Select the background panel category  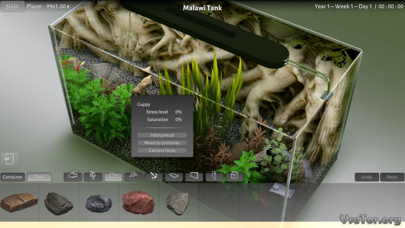(194, 177)
